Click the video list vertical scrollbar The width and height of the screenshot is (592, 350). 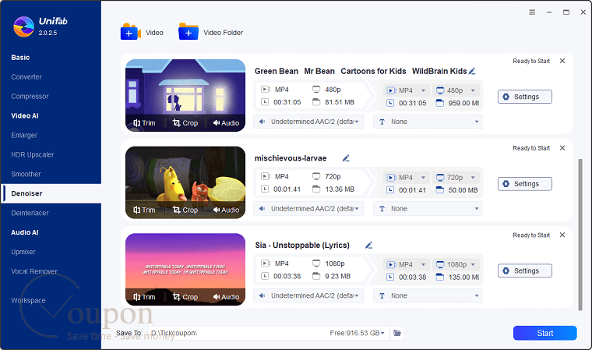(580, 235)
